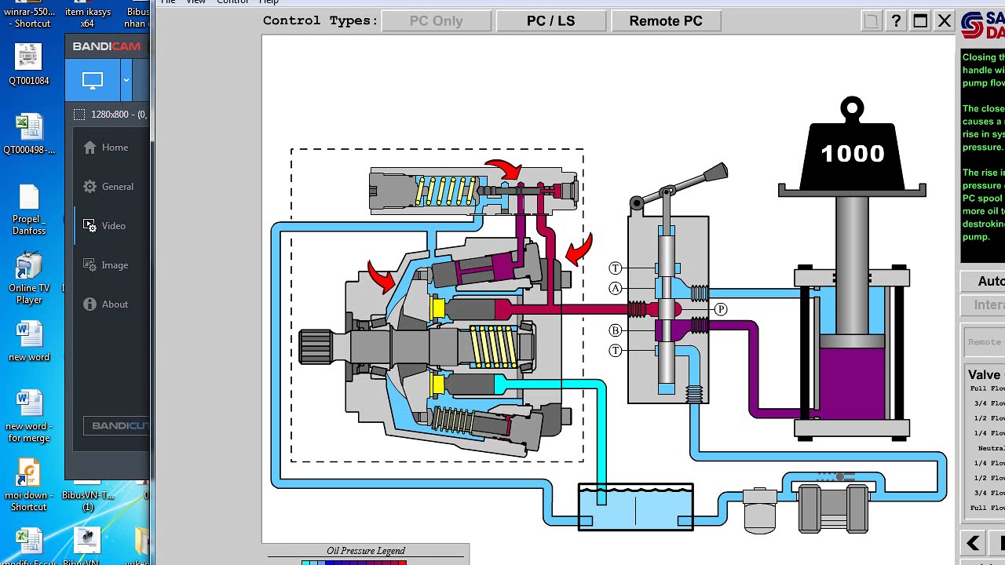Viewport: 1005px width, 565px height.
Task: Select 'moi down - Shortcut' desktop icon
Action: pyautogui.click(x=29, y=486)
